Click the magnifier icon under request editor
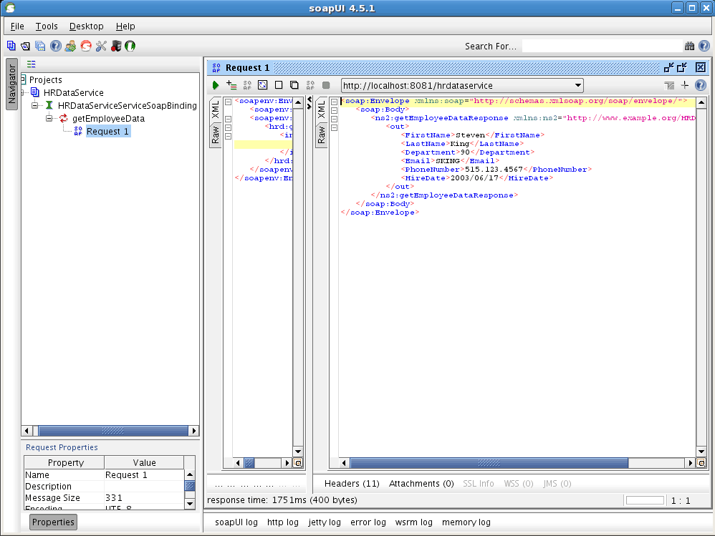This screenshot has height=536, width=715. tap(298, 463)
